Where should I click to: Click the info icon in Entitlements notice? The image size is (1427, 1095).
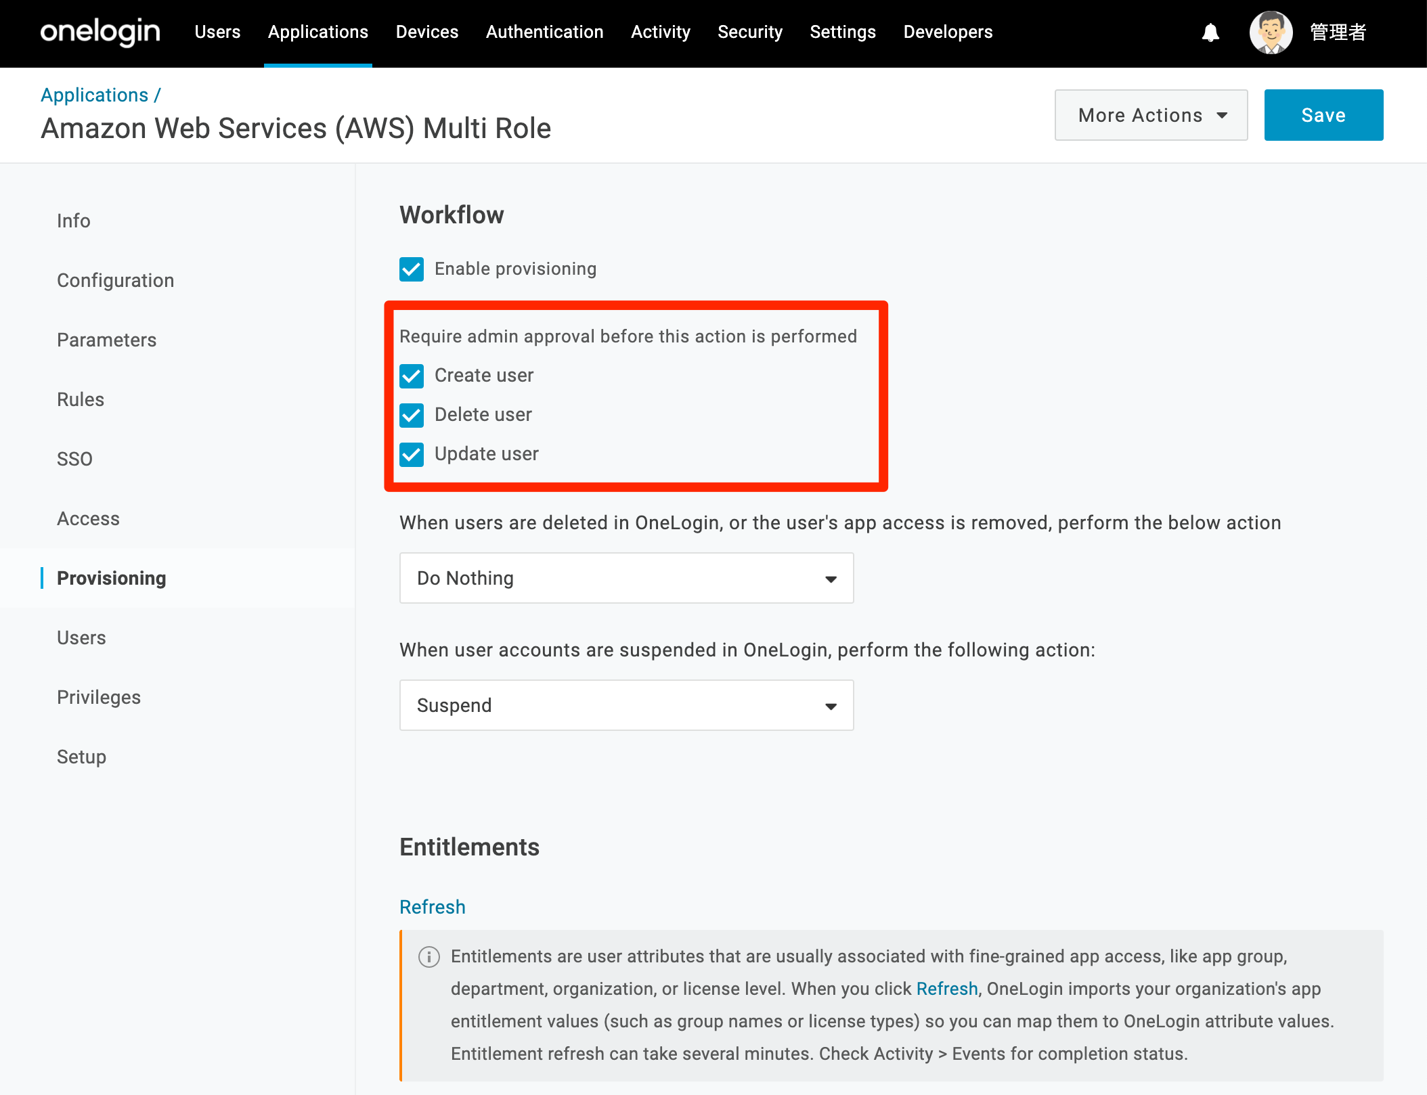[x=429, y=956]
